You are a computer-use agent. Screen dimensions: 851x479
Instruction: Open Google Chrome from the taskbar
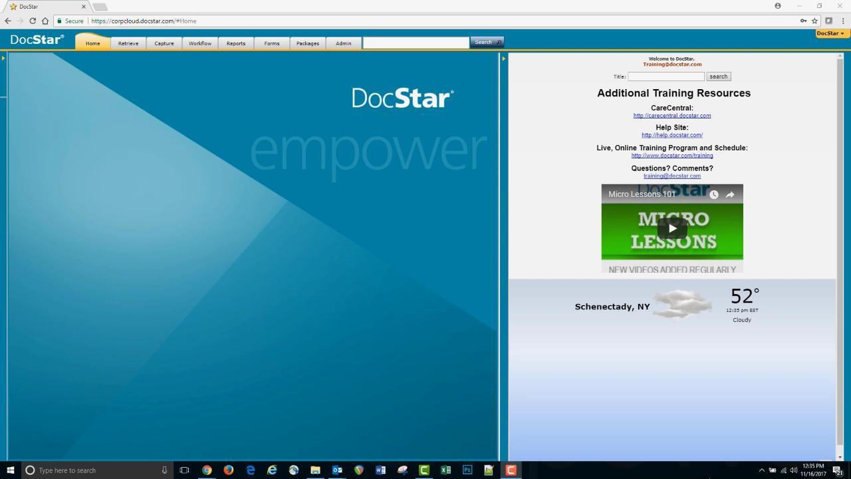[207, 470]
